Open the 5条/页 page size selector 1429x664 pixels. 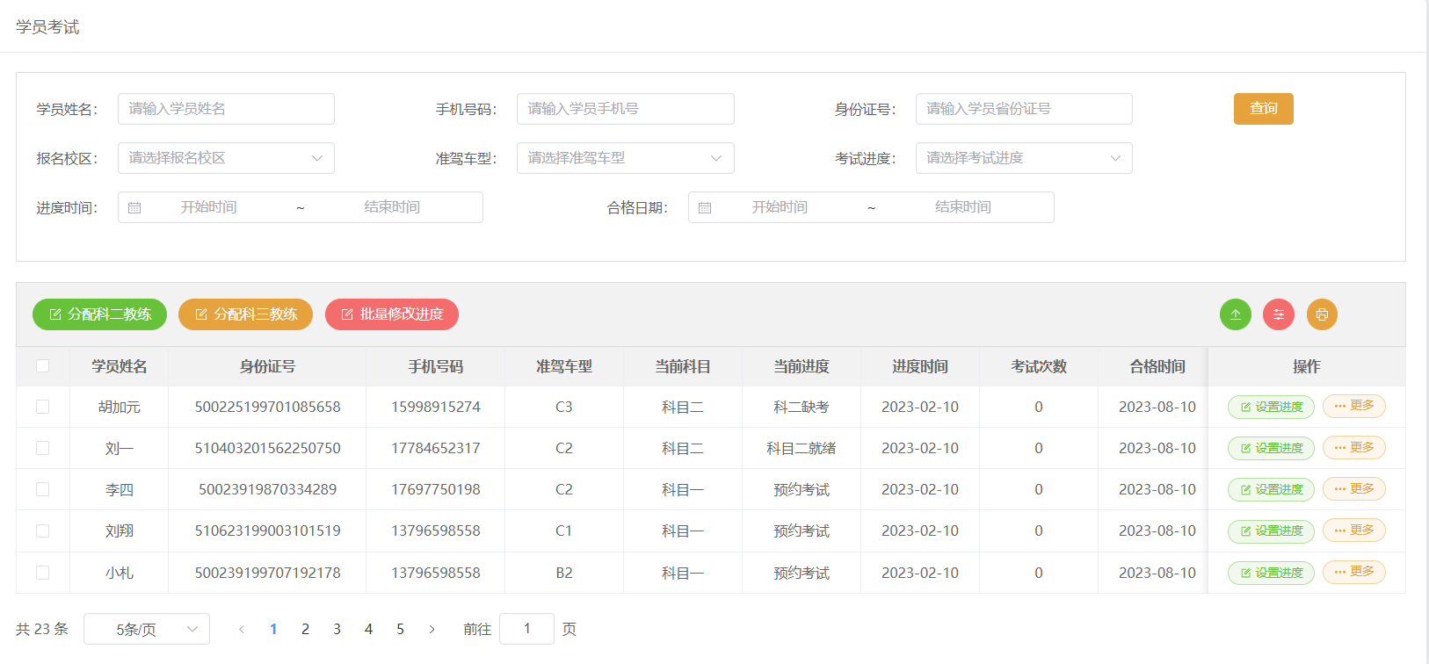click(x=147, y=629)
